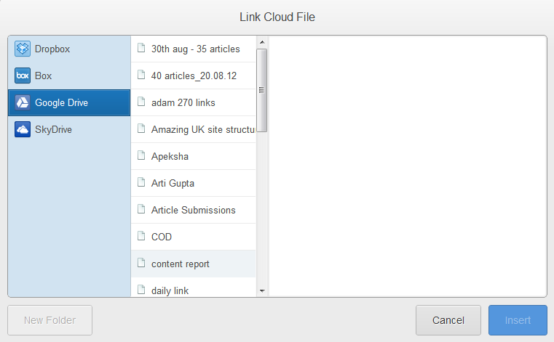
Task: Click file icon for Arti Gupta
Action: (141, 183)
